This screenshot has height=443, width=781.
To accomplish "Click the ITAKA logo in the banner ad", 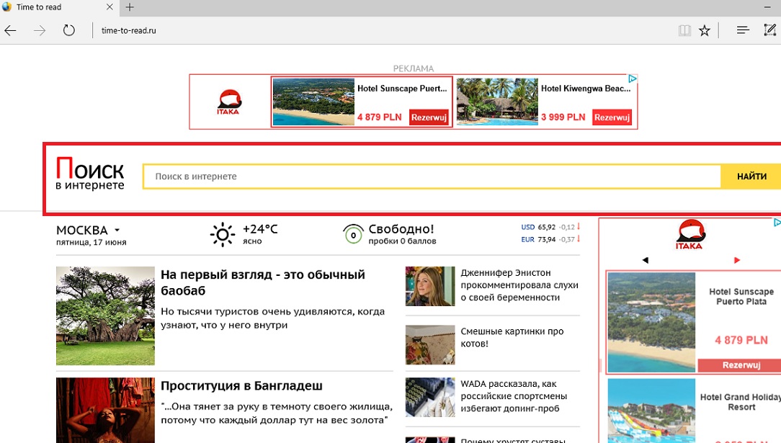I will pos(228,101).
